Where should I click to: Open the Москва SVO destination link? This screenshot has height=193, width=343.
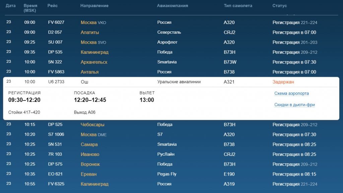pos(93,42)
